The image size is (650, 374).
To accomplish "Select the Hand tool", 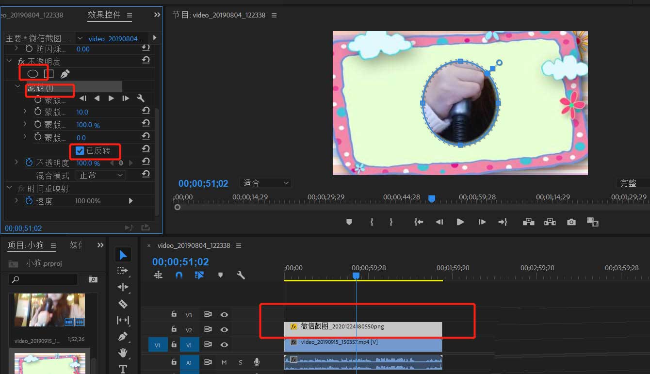I will click(123, 353).
